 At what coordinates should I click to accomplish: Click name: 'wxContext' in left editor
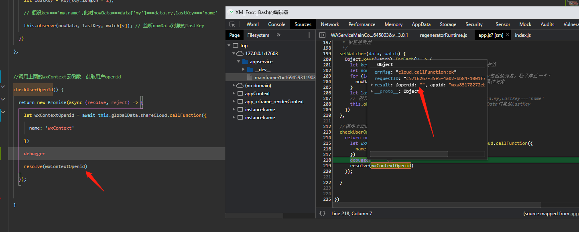[51, 128]
